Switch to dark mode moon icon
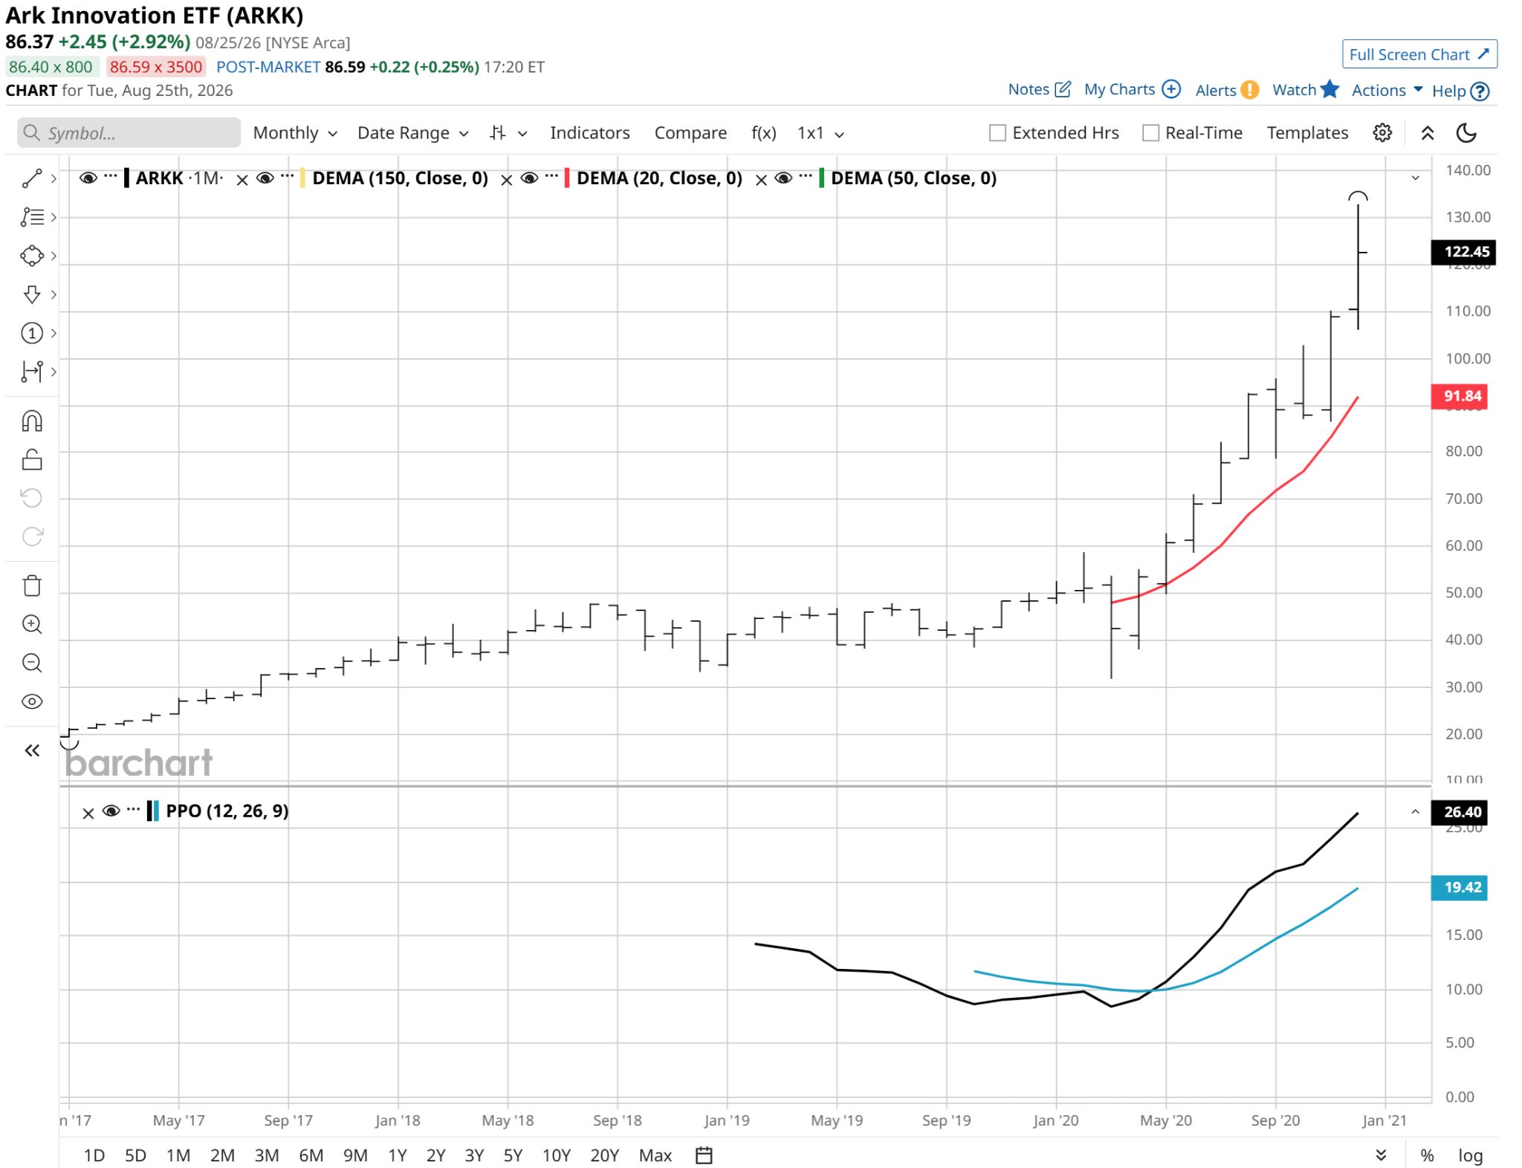The image size is (1522, 1168). [x=1466, y=133]
